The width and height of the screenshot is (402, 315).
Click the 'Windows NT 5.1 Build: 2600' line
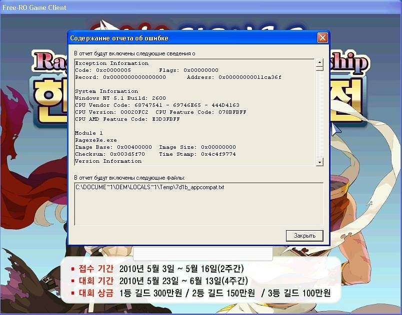(120, 98)
